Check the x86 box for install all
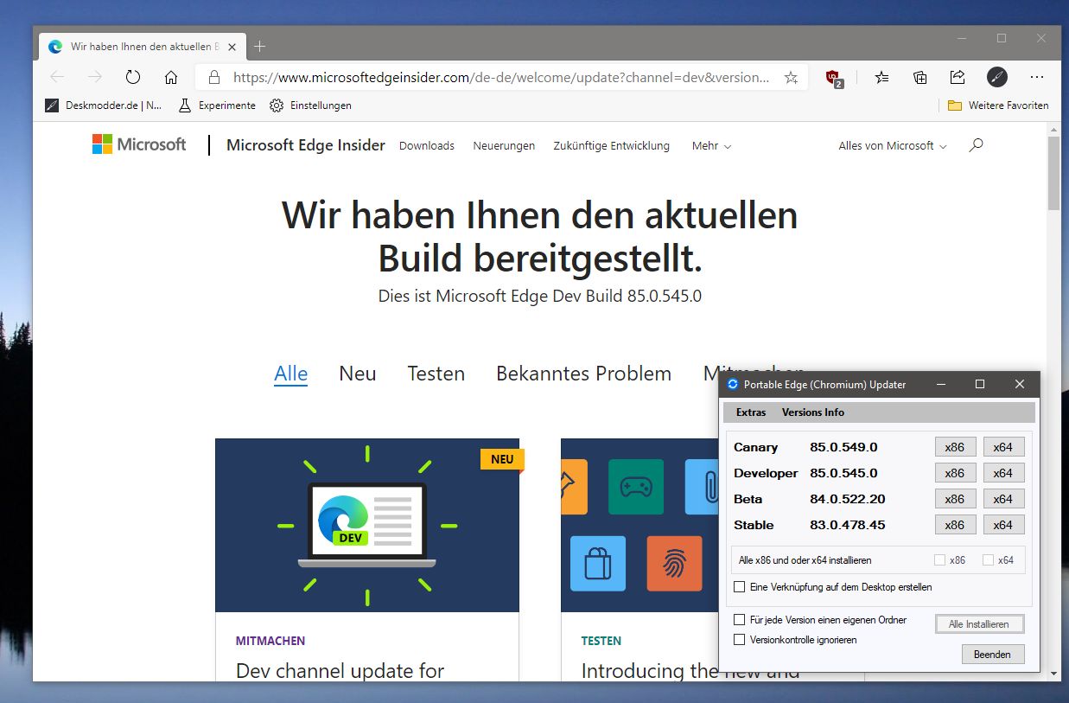This screenshot has height=703, width=1069. [x=939, y=560]
